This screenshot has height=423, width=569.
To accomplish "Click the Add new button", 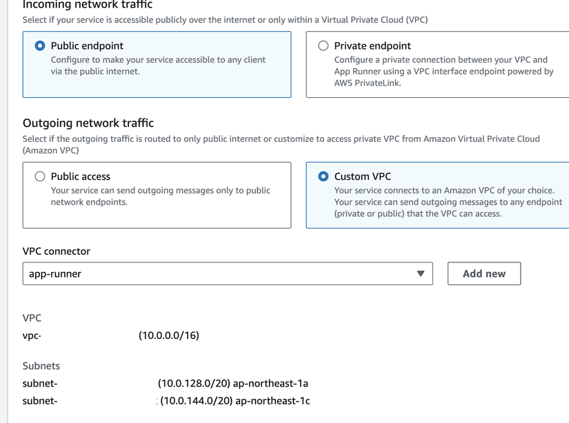I will (483, 274).
